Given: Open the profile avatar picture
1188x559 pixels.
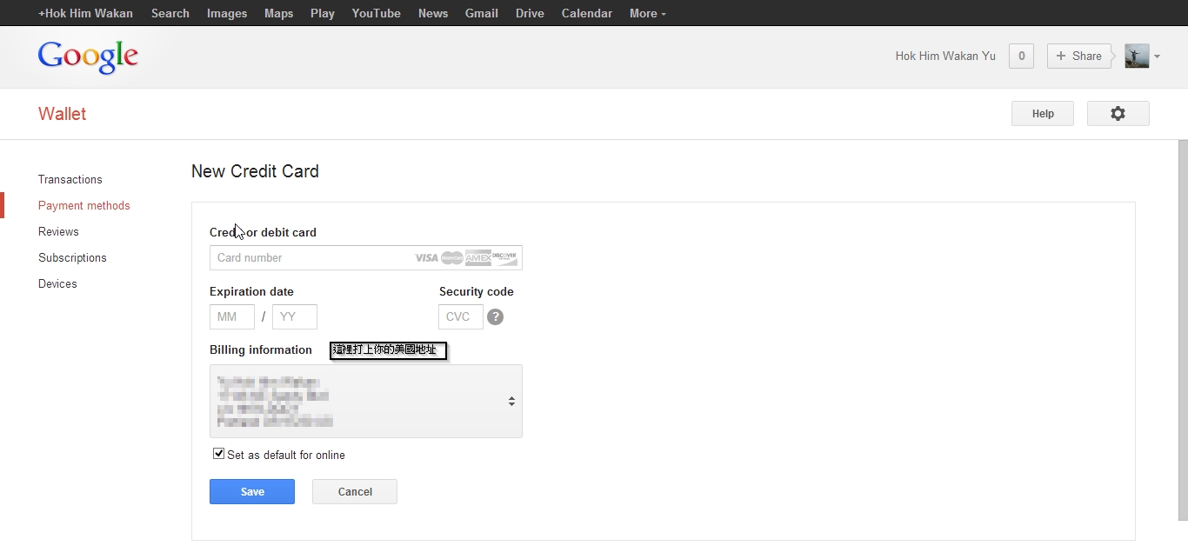Looking at the screenshot, I should [1137, 56].
